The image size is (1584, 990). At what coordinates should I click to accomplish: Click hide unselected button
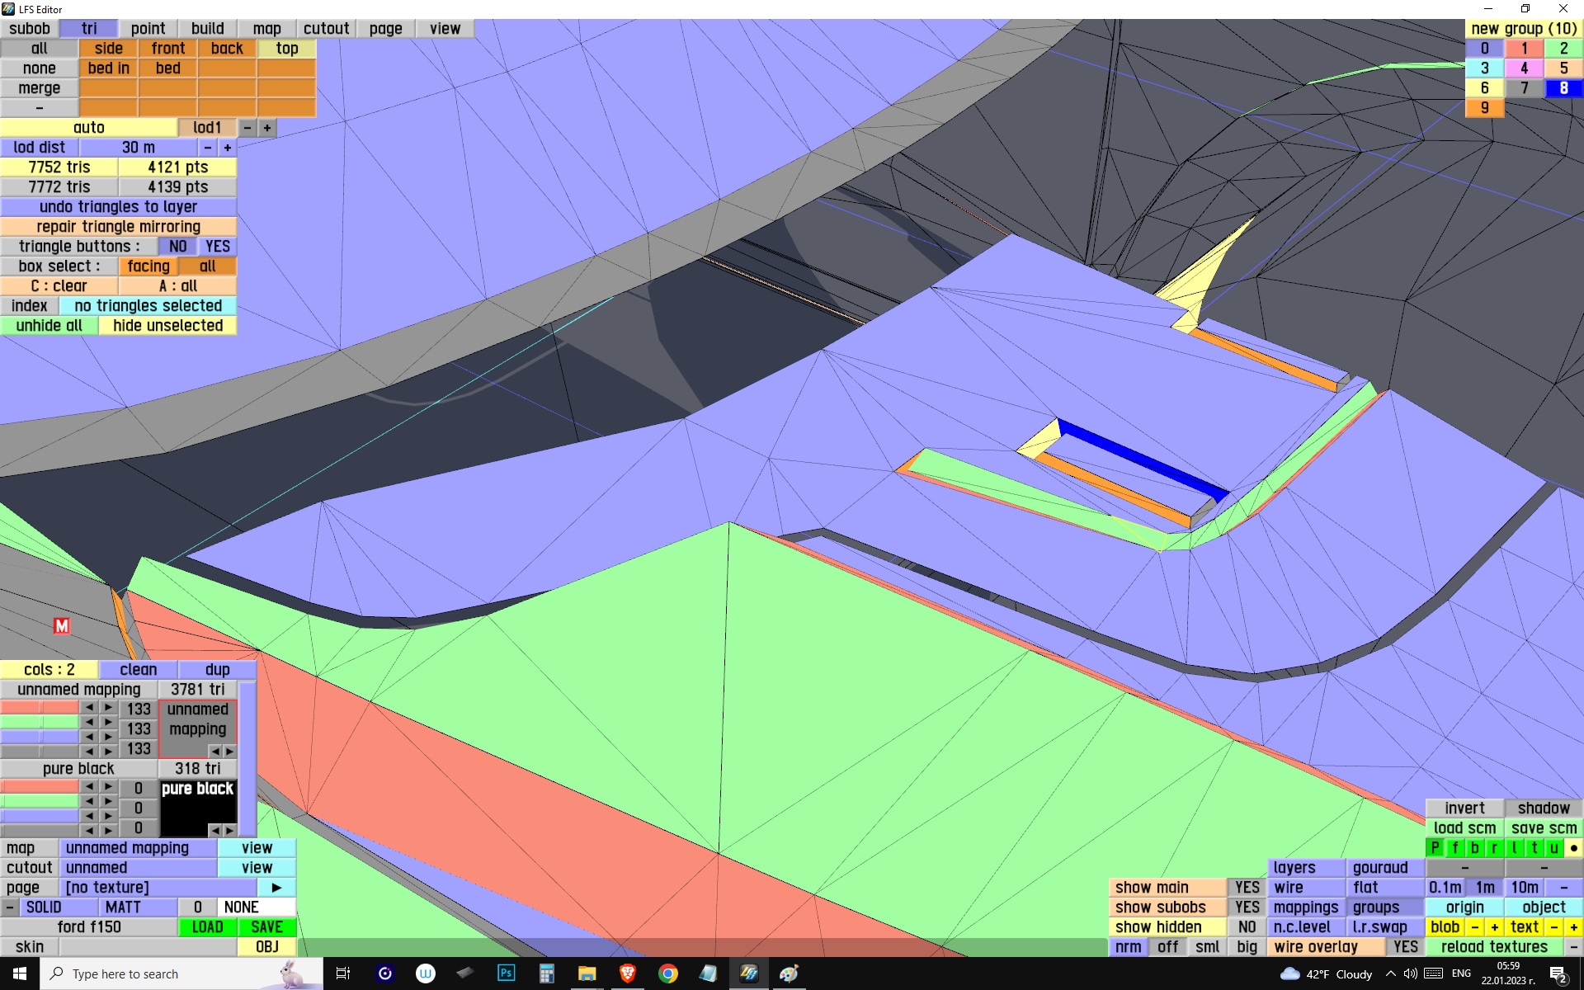point(167,326)
